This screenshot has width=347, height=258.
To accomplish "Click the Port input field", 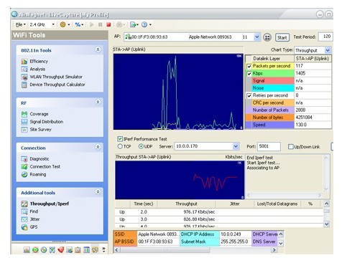I will pos(269,146).
